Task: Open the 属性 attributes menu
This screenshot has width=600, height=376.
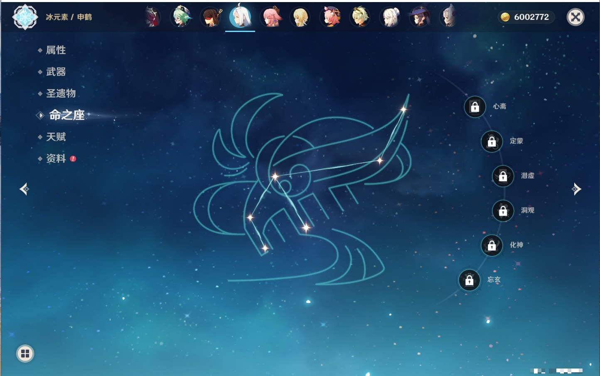Action: point(56,50)
